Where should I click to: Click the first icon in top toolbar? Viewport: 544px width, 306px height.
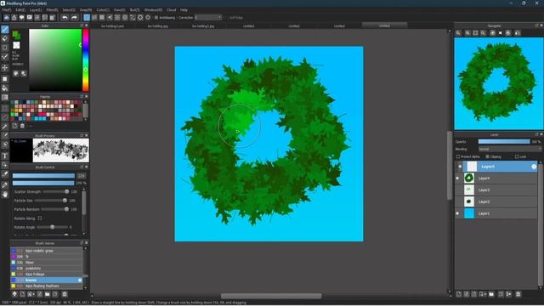click(6, 17)
